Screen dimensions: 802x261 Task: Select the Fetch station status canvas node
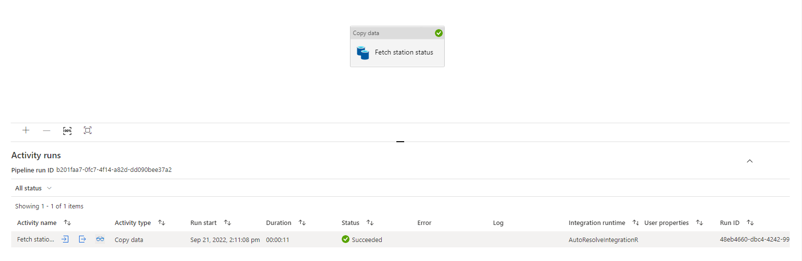pos(404,53)
